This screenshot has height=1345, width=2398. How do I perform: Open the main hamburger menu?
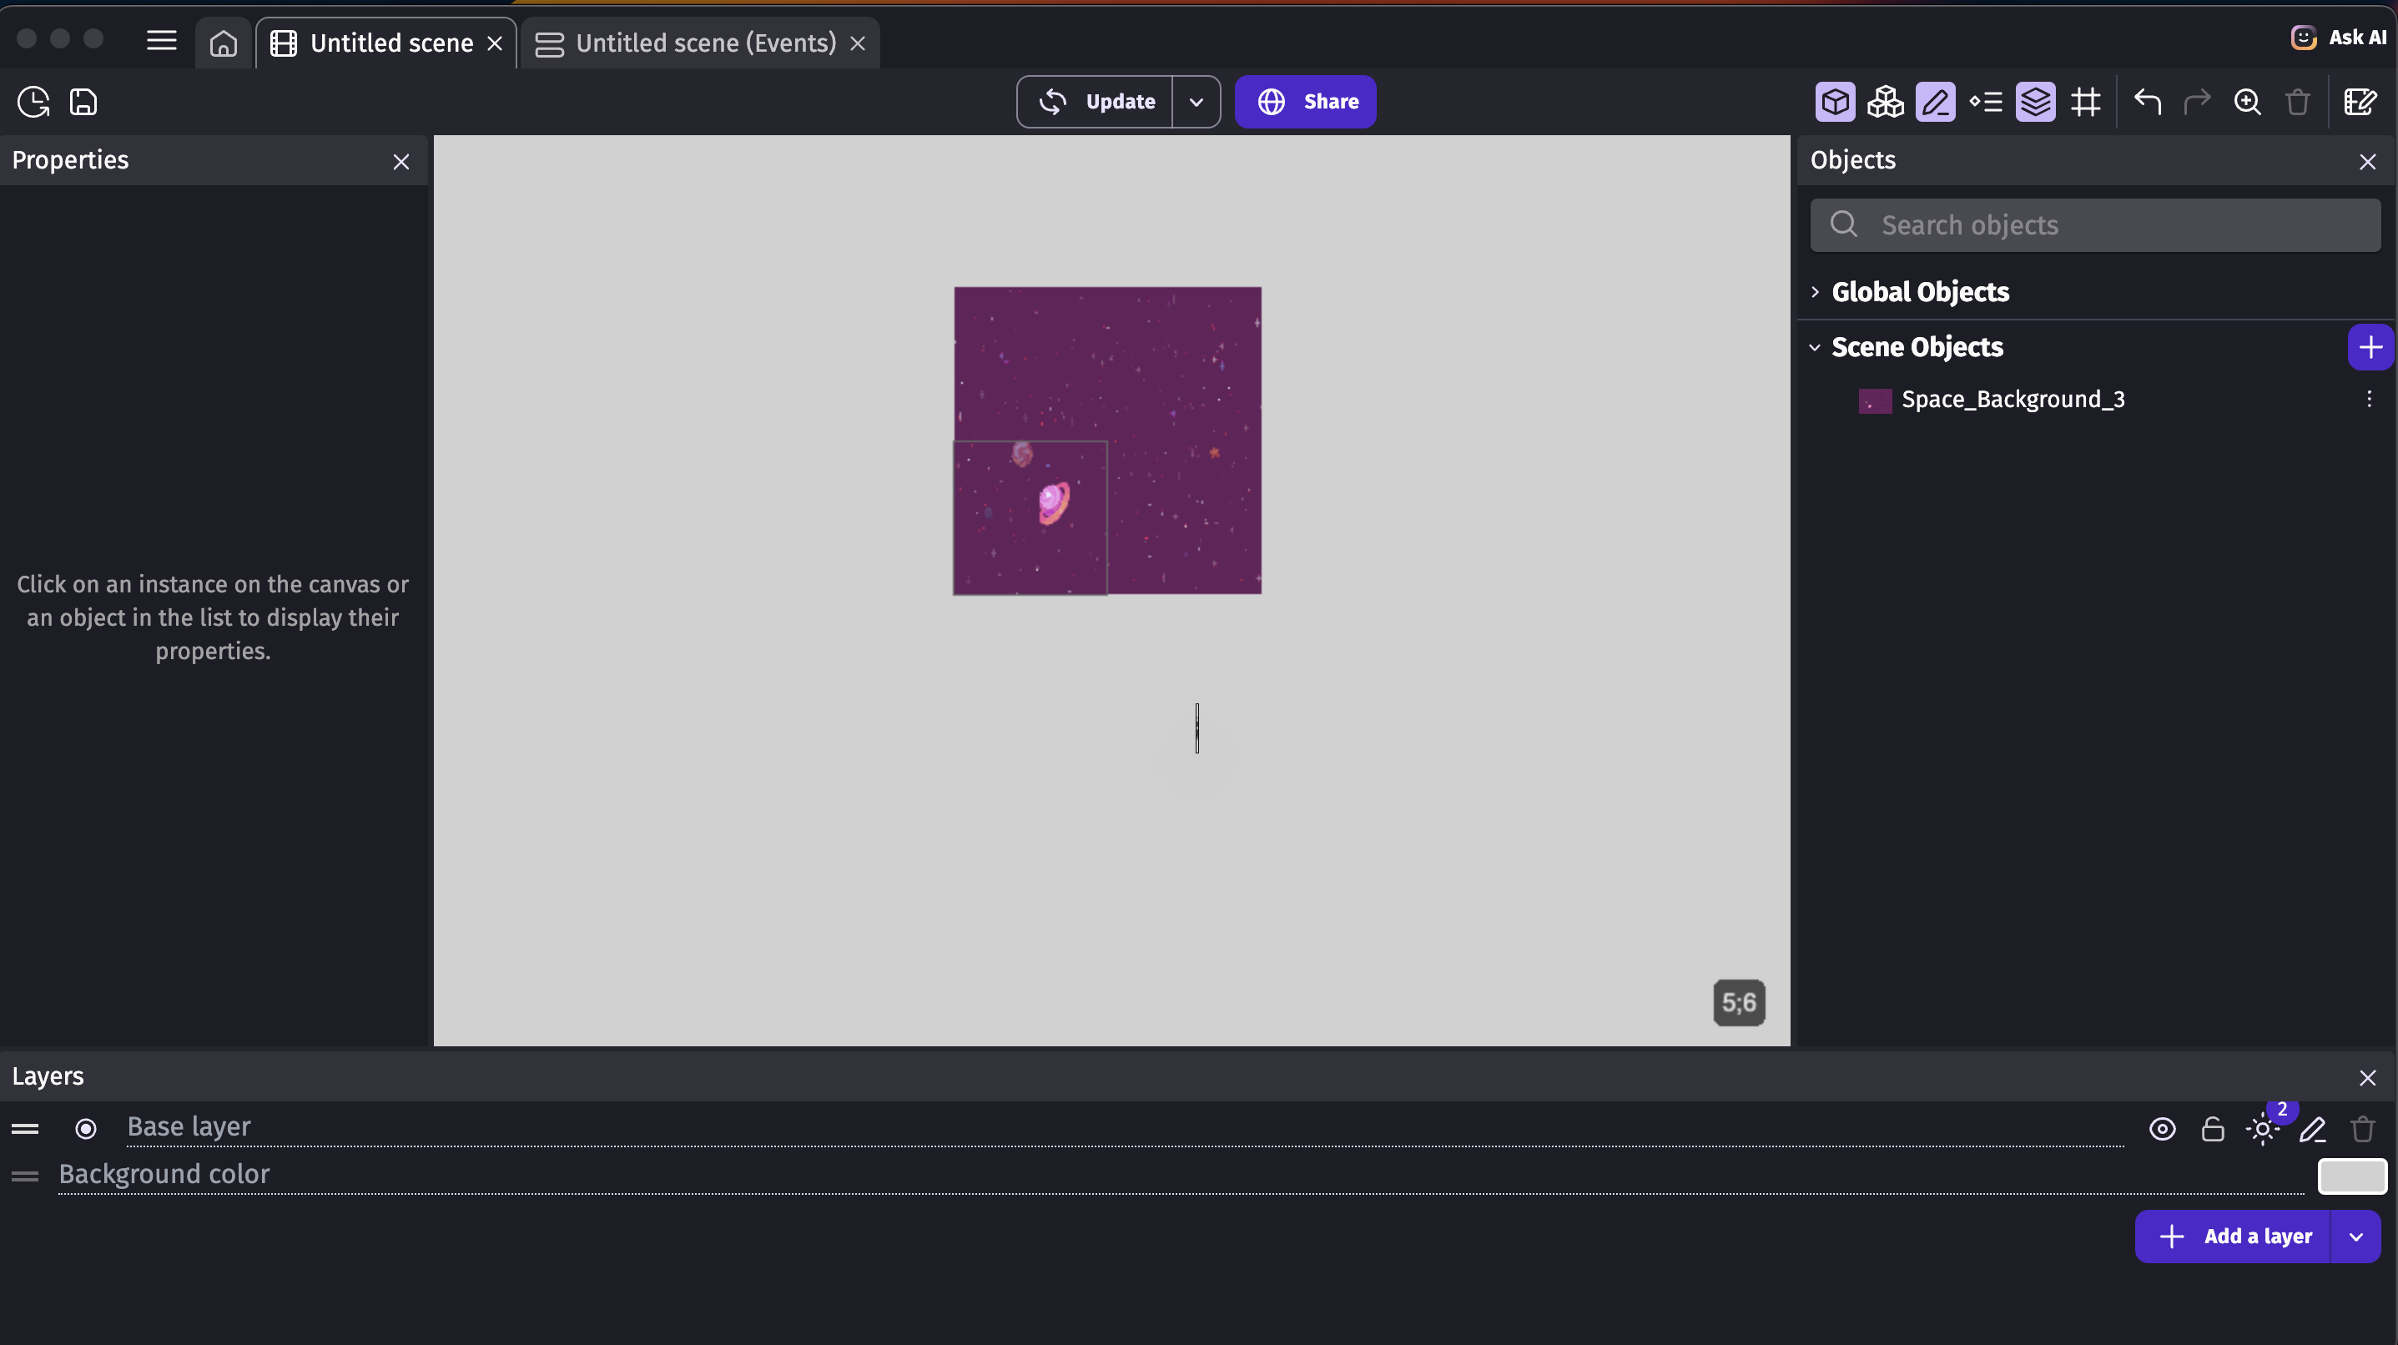(161, 40)
